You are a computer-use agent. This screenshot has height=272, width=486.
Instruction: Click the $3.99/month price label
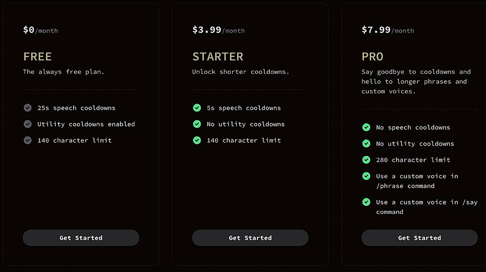pos(219,30)
